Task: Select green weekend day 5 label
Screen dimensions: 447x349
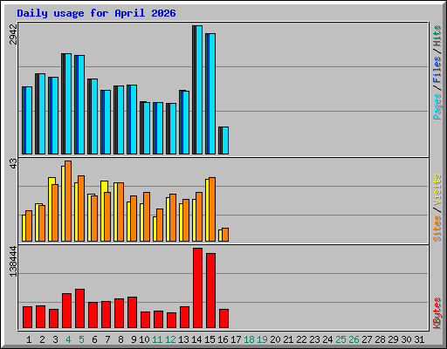Action: 81,339
